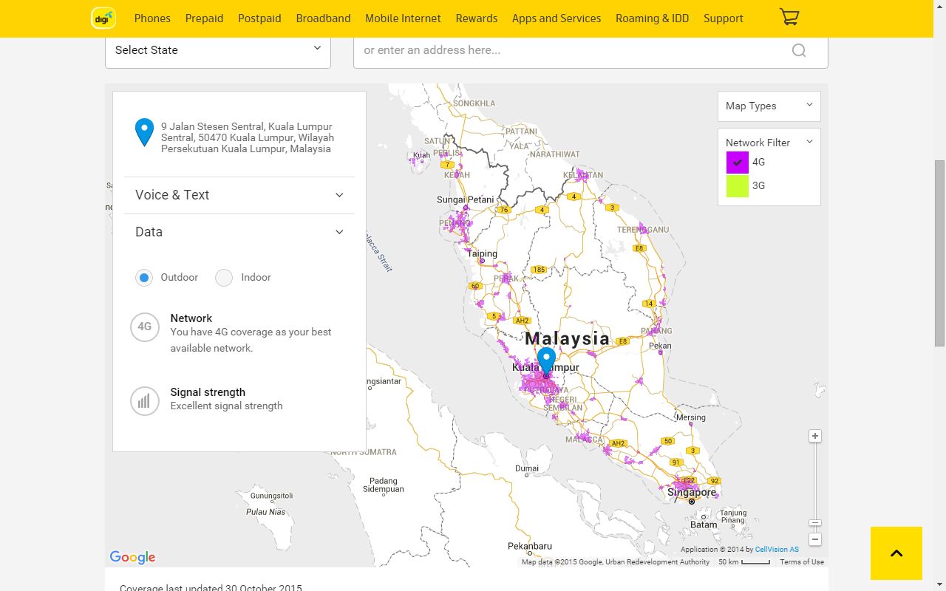Select the Outdoor radio option
Viewport: 946px width, 591px height.
144,278
